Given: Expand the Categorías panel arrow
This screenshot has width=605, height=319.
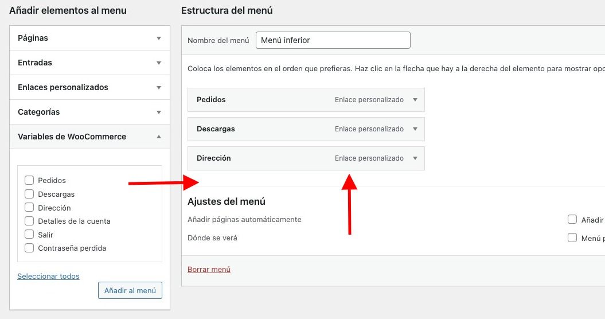Looking at the screenshot, I should point(159,112).
